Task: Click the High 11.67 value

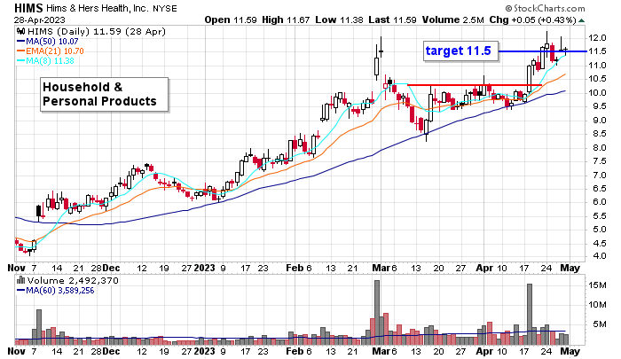Action: tap(286, 20)
